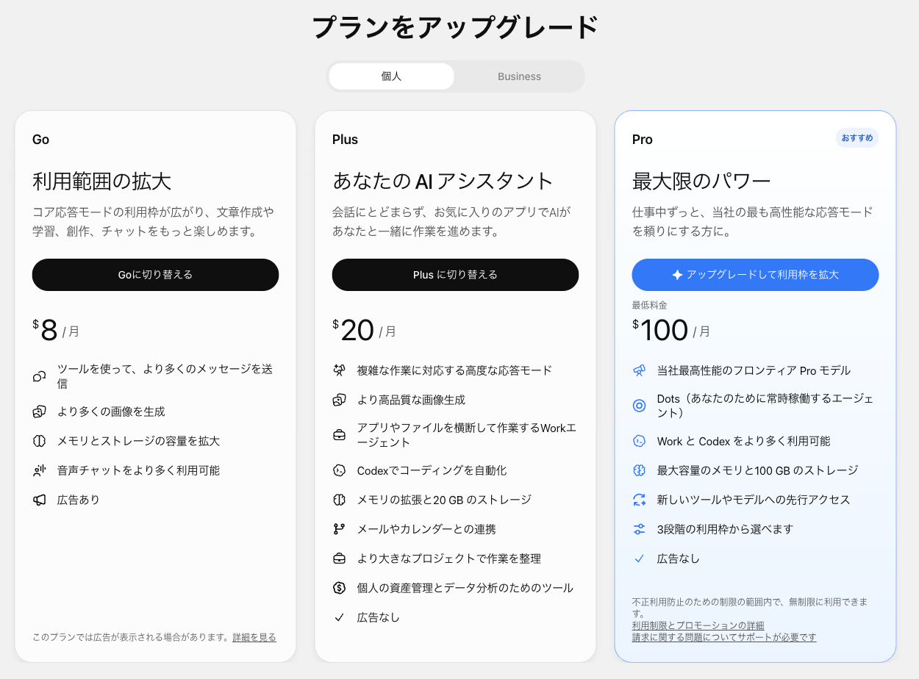Image resolution: width=919 pixels, height=679 pixels.
Task: Open the 詳細を見る link in Go card
Action: (254, 638)
